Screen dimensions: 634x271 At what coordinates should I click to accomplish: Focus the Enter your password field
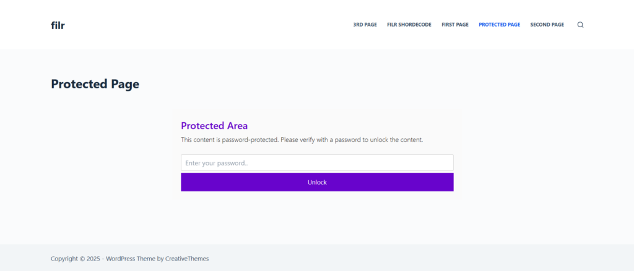(x=317, y=163)
